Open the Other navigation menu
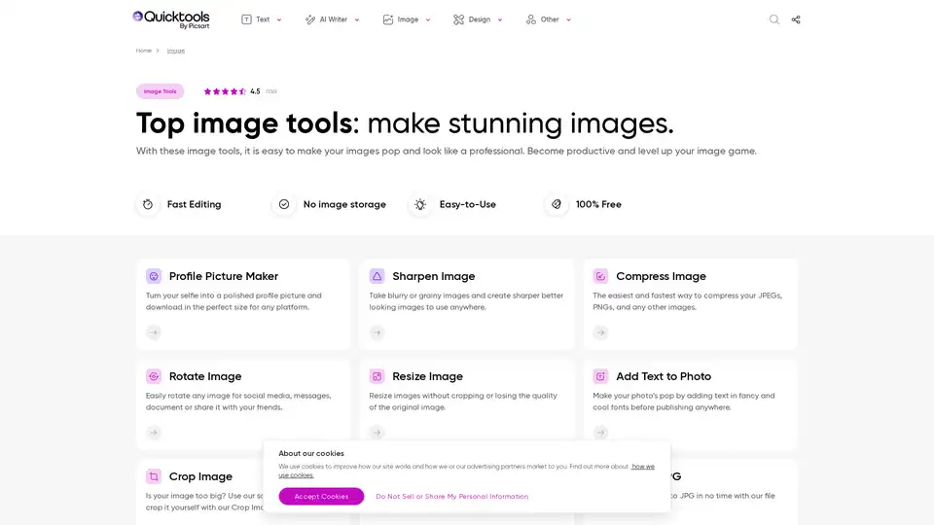 pos(549,19)
